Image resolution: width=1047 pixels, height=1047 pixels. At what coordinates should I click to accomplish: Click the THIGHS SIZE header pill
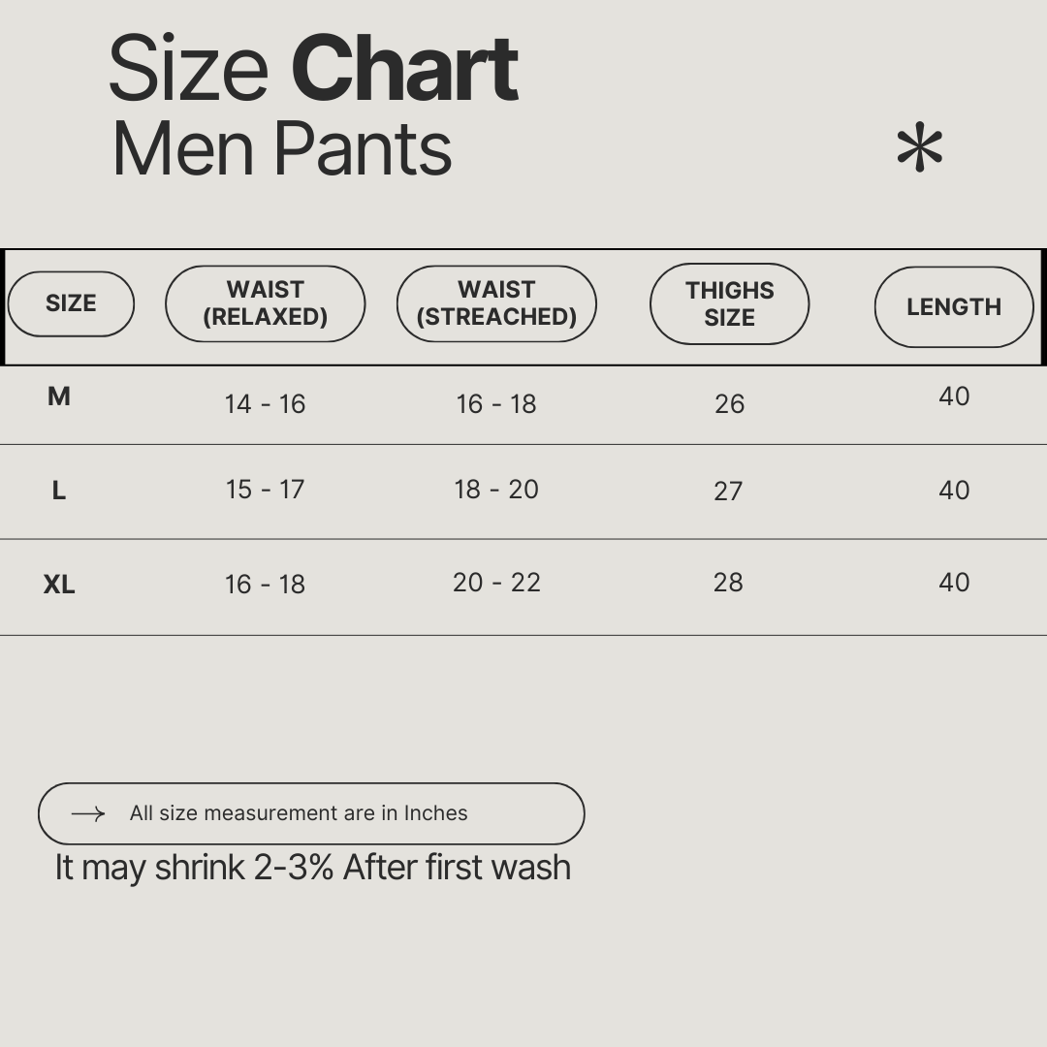[729, 303]
